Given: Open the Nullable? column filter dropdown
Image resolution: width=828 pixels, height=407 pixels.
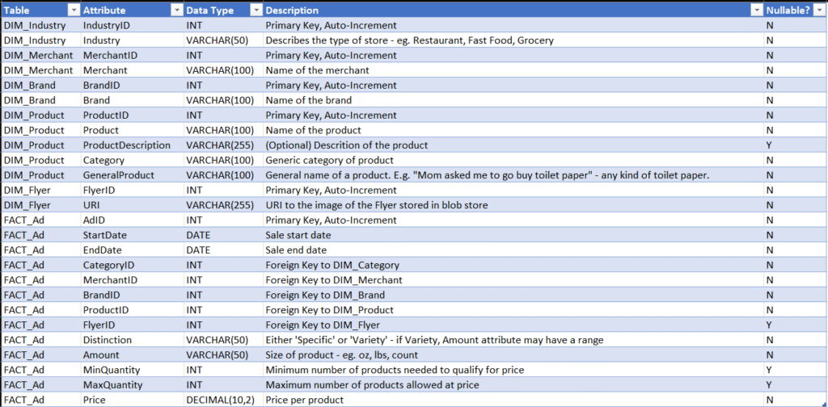Looking at the screenshot, I should point(820,10).
